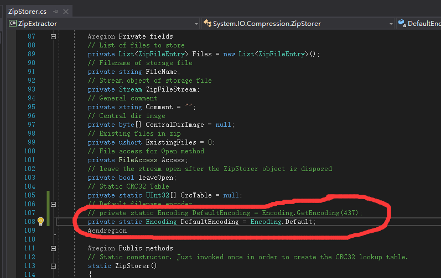Click the 'private Stream ZipFileStream' line
The height and width of the screenshot is (278, 441).
tap(143, 89)
